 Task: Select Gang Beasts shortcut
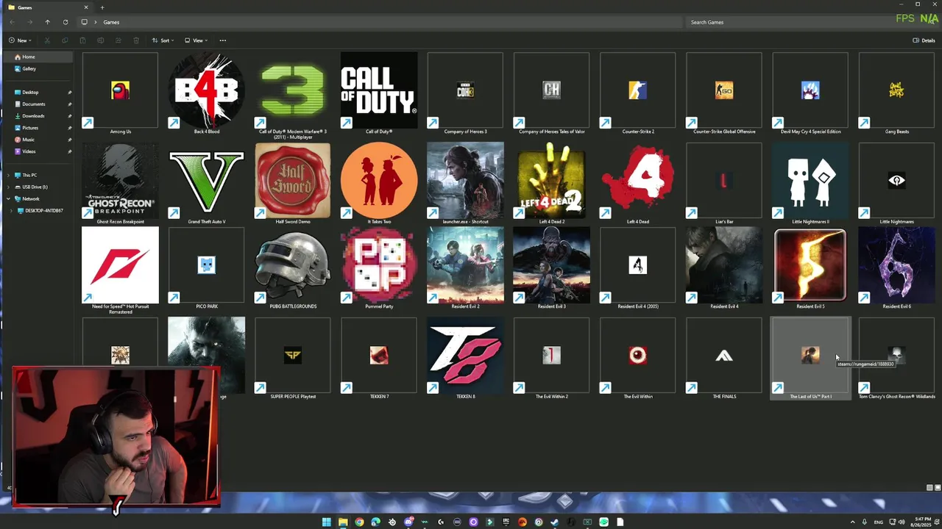tap(896, 93)
